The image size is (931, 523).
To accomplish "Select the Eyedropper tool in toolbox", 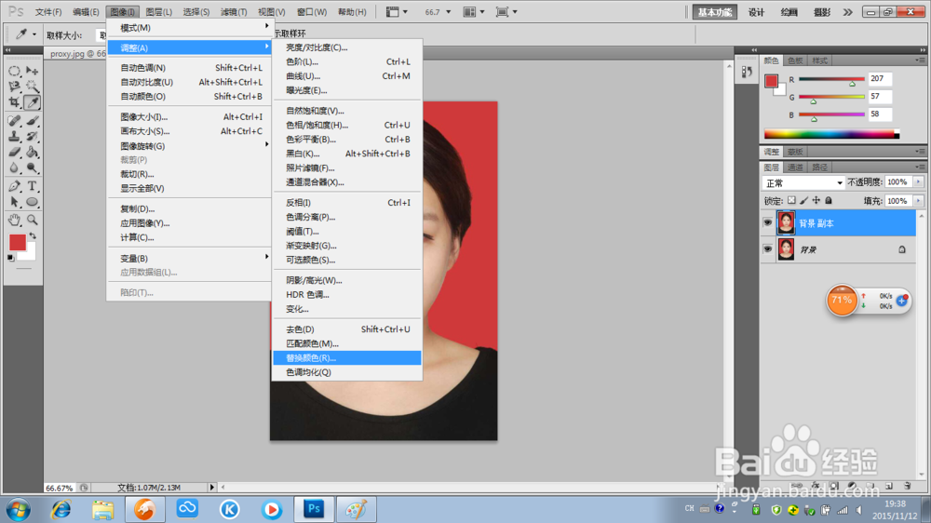I will (x=32, y=102).
